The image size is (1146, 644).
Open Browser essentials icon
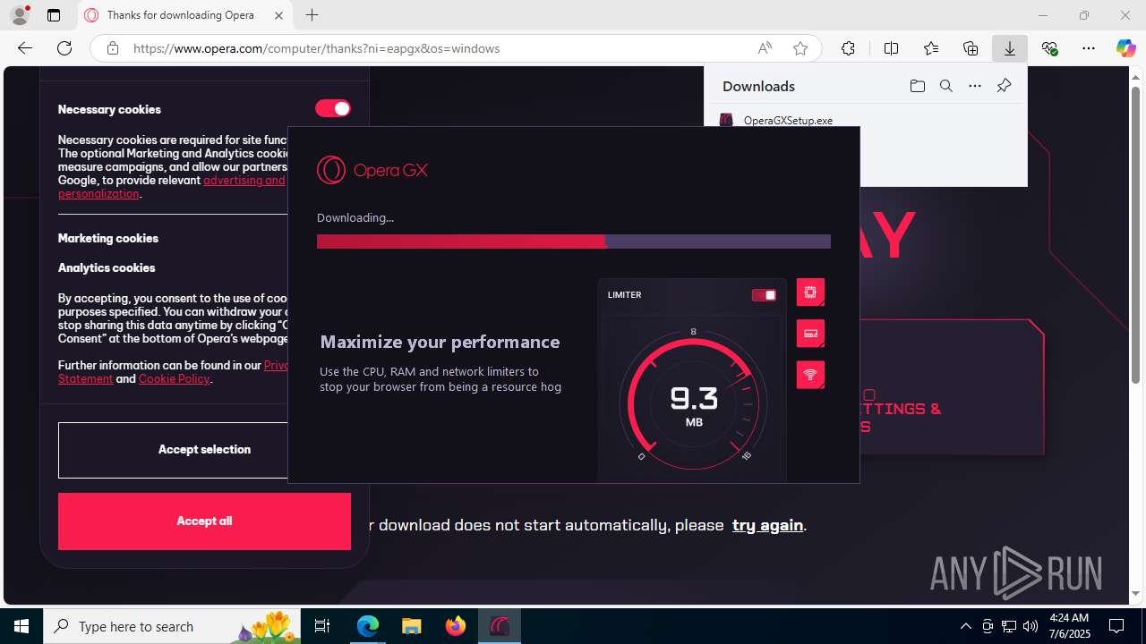pyautogui.click(x=1049, y=48)
